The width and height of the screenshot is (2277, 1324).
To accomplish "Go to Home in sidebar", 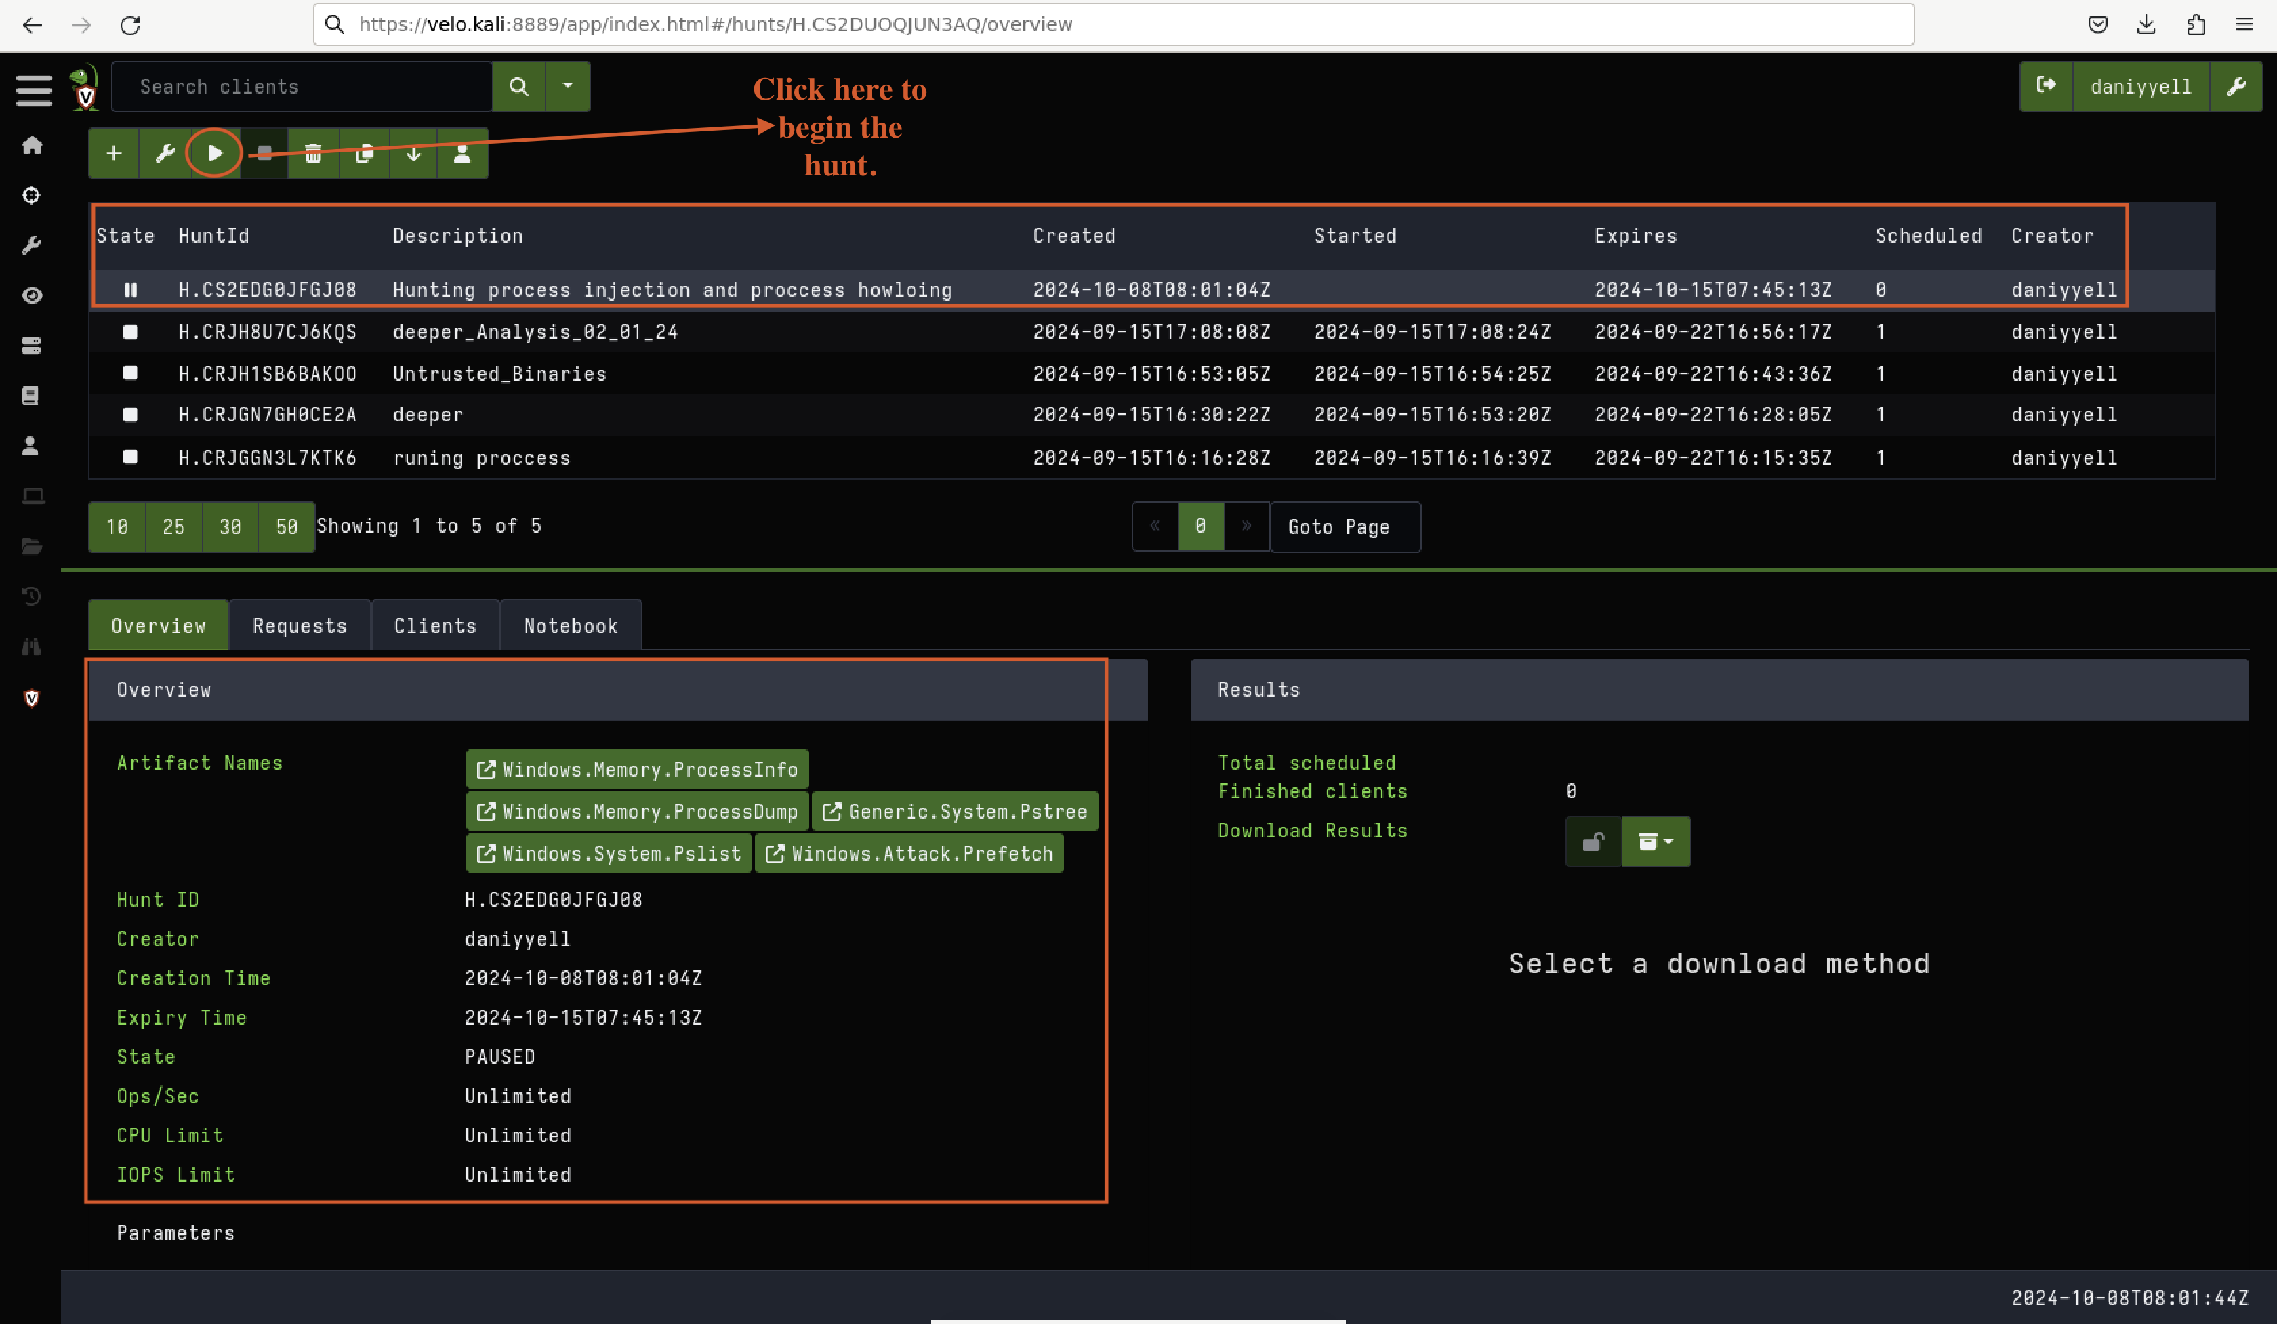I will point(33,146).
